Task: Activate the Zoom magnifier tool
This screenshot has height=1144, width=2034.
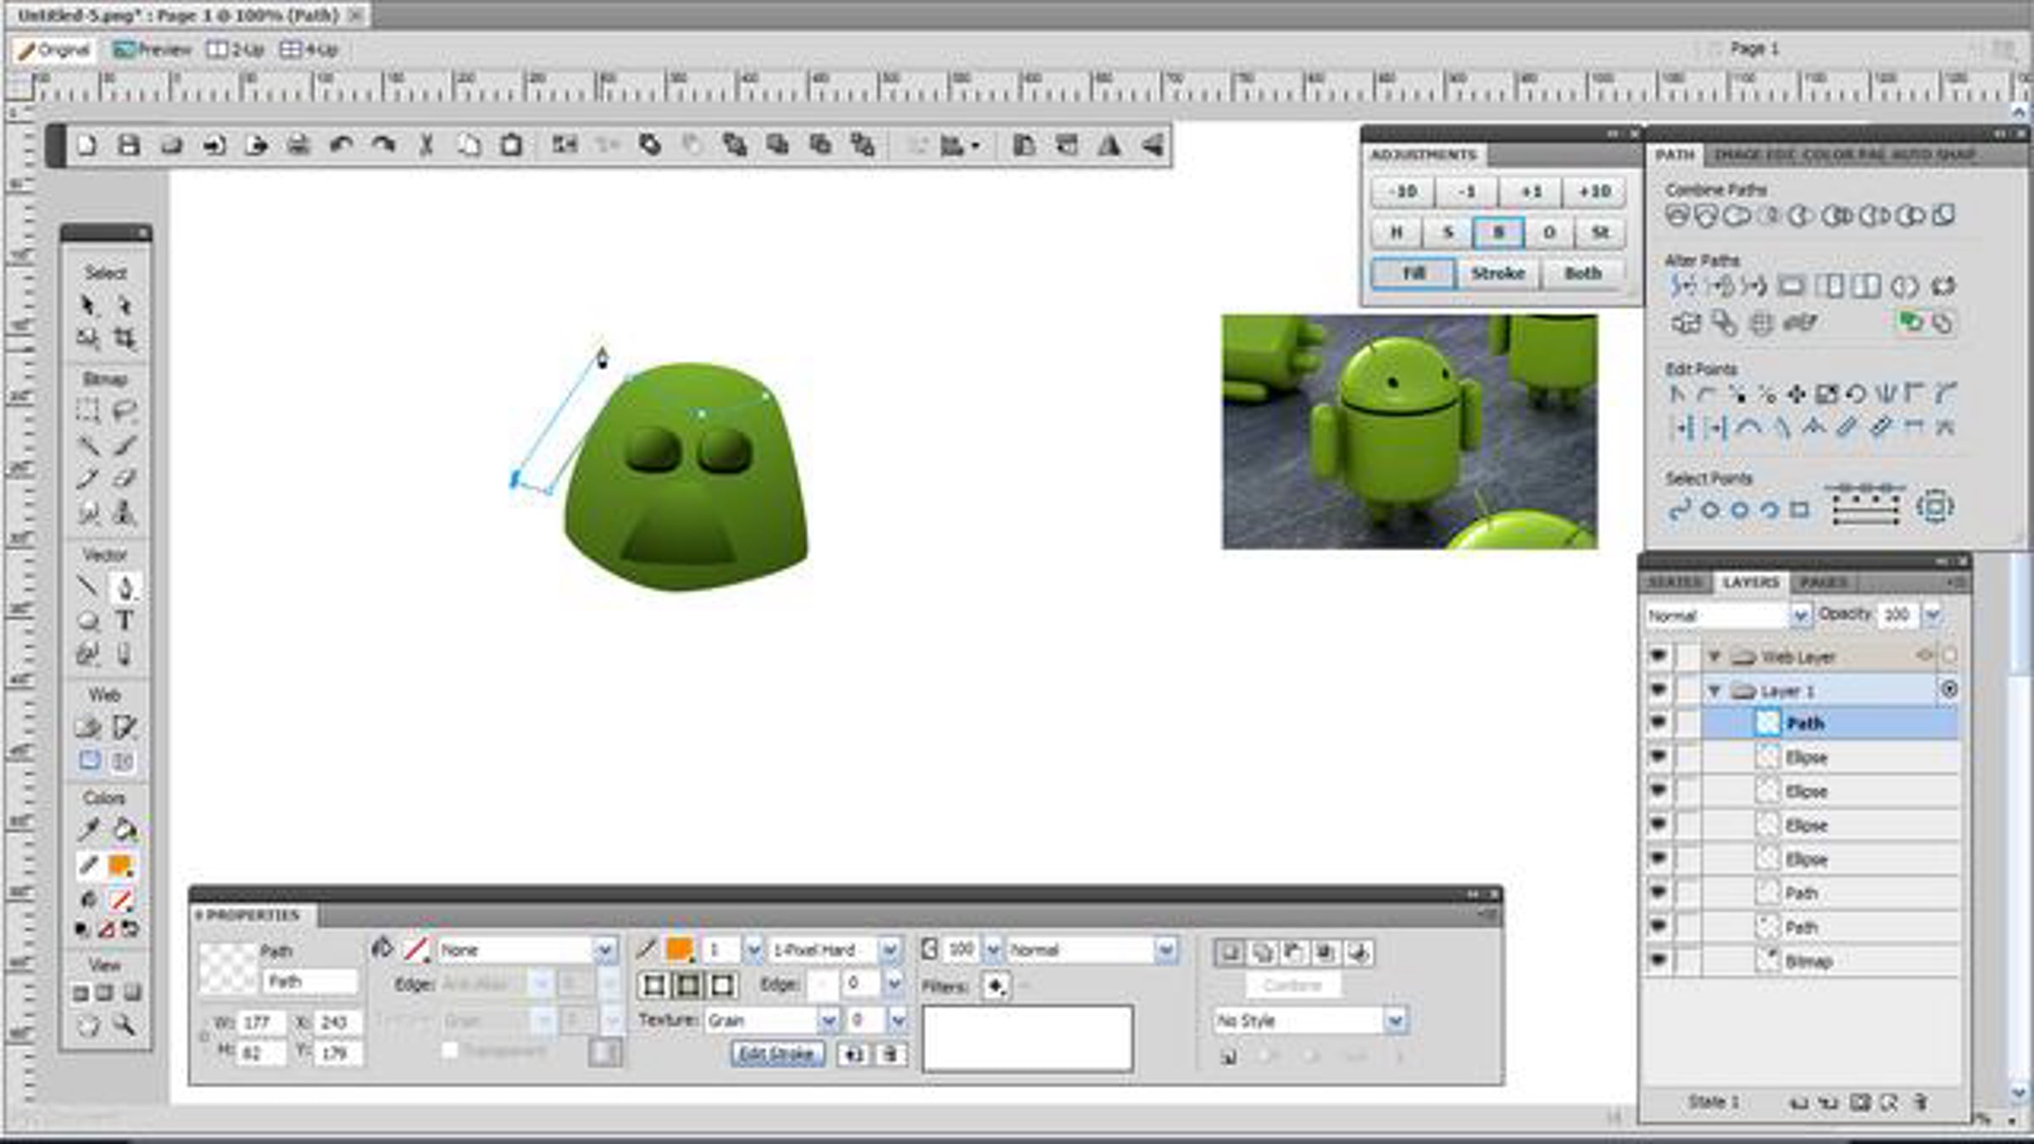Action: (125, 1025)
